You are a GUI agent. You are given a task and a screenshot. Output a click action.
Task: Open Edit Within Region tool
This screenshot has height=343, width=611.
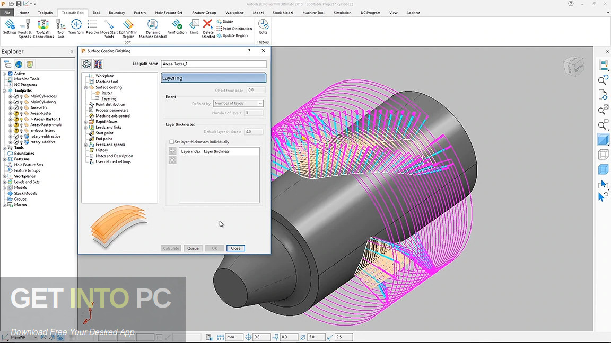pyautogui.click(x=128, y=29)
